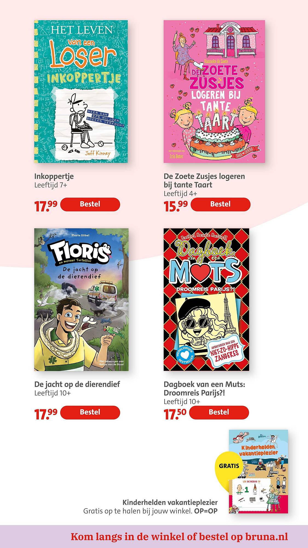Click Bestel for Dagboek van een Muts
The image size is (308, 548).
tap(219, 412)
